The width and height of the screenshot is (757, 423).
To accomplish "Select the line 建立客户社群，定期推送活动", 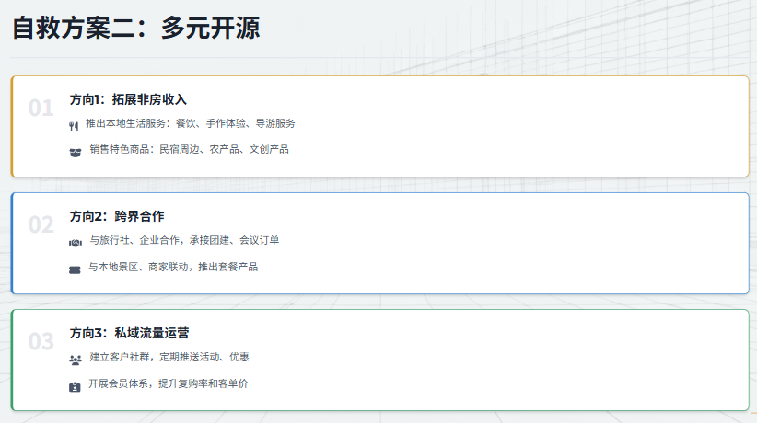I will (x=168, y=357).
